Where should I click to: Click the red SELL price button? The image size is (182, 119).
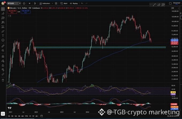coord(12,12)
